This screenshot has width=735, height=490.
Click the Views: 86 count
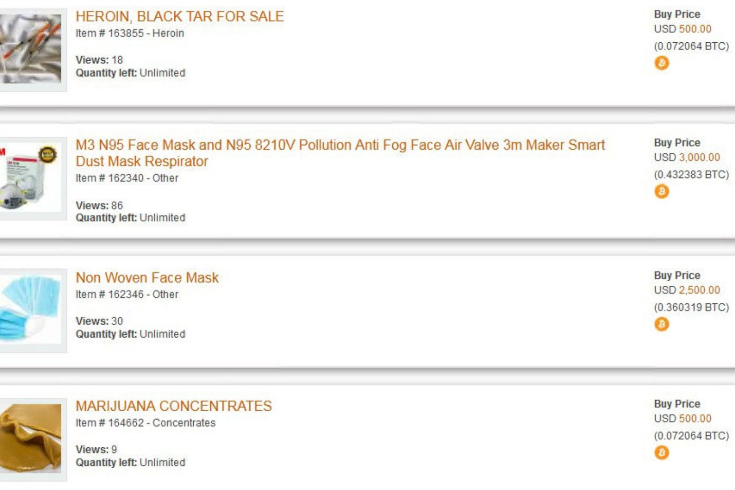tap(99, 206)
